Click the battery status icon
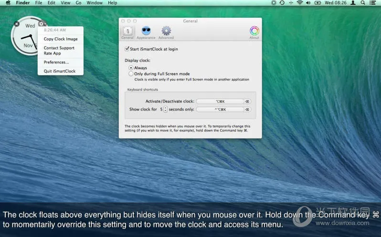This screenshot has width=381, height=237. pyautogui.click(x=317, y=3)
